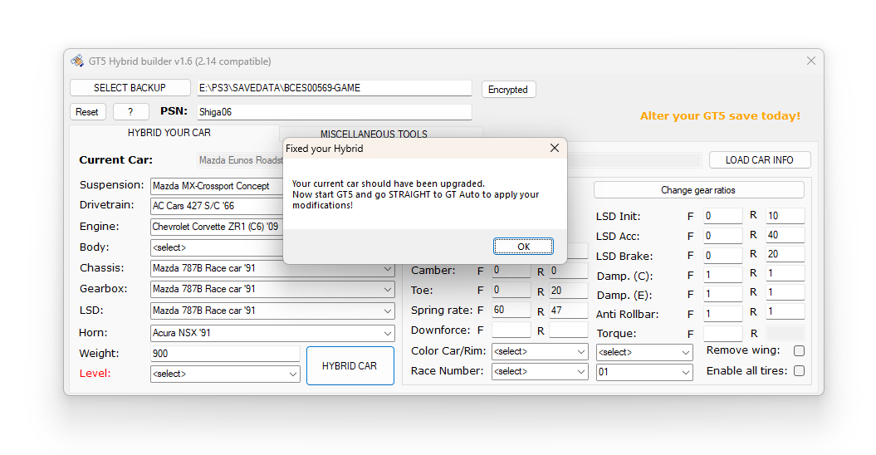The height and width of the screenshot is (455, 876).
Task: Open the Color Car/Rim first dropdown
Action: coord(540,352)
